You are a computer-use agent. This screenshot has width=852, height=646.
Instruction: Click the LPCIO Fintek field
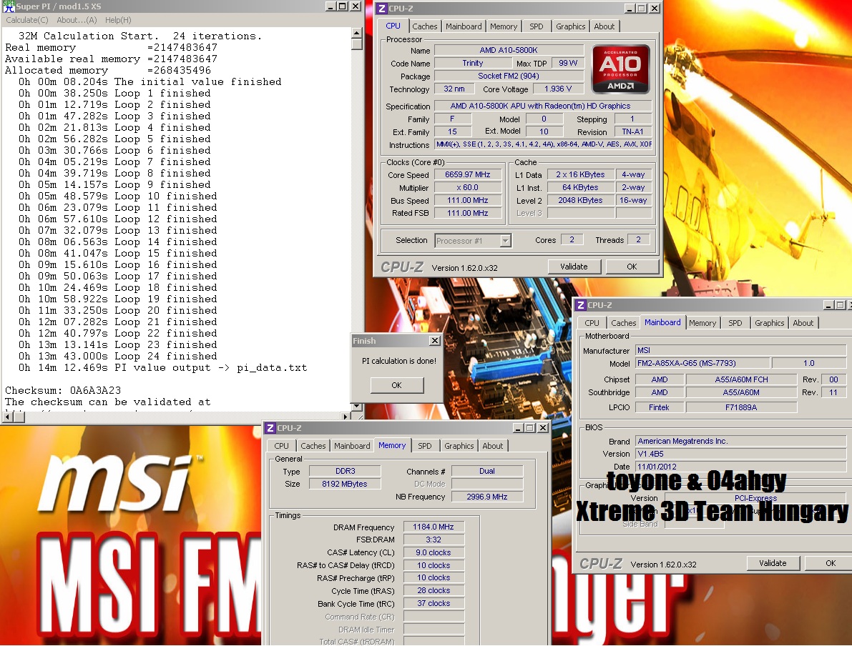point(659,407)
